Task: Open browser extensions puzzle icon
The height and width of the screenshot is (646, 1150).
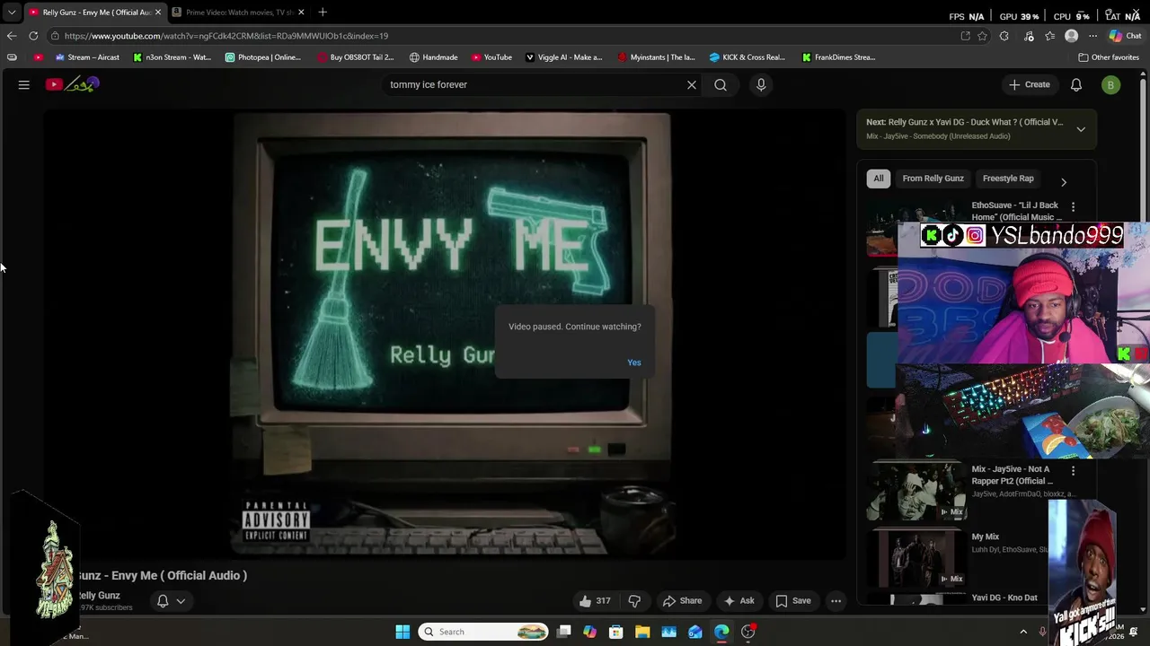Action: [x=1004, y=36]
